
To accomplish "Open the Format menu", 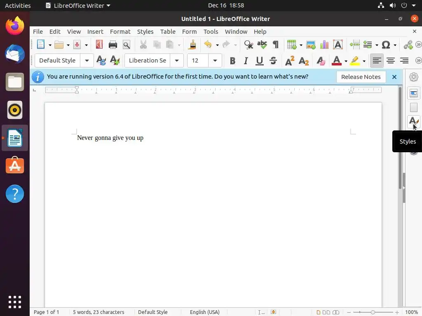I will click(x=120, y=32).
